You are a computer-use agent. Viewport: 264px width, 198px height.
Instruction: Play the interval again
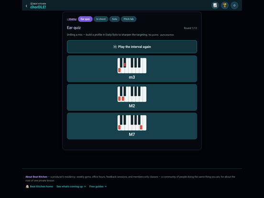[132, 47]
